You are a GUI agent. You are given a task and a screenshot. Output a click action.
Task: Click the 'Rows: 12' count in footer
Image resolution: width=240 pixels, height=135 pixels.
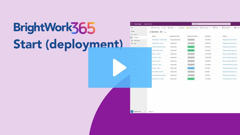tap(151, 111)
